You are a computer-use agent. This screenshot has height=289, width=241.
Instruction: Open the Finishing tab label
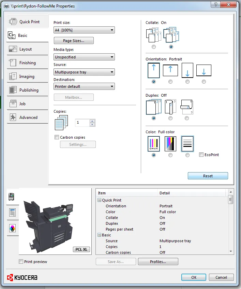28,63
